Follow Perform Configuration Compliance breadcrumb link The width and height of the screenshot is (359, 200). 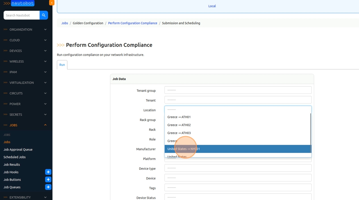132,23
